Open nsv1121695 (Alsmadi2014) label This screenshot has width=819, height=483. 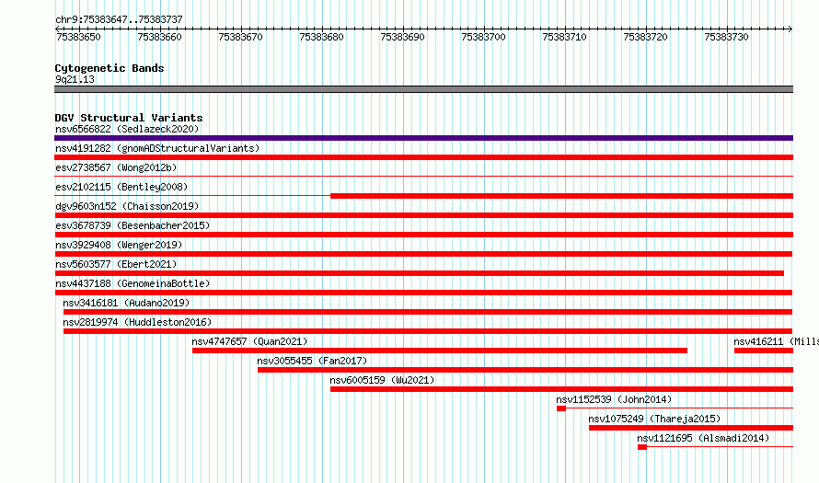click(703, 438)
